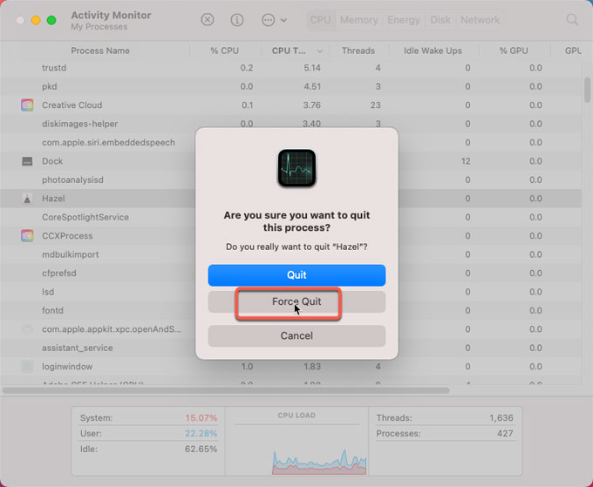
Task: Click the System 15.07% value
Action: coord(201,418)
